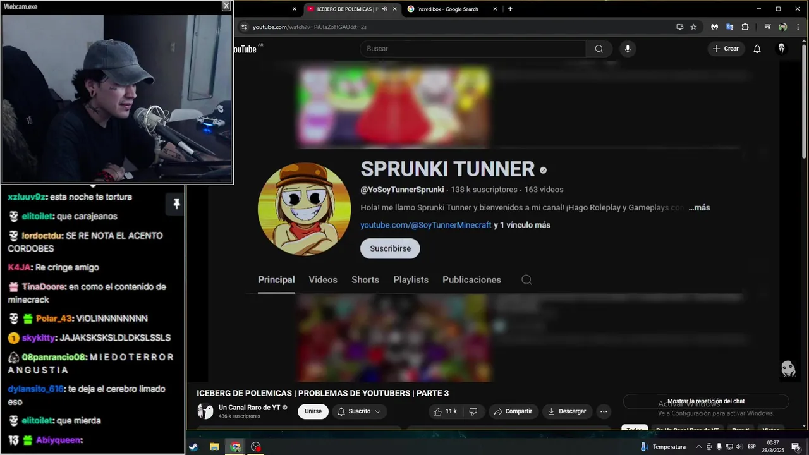Click chat username dylansito_616

click(36, 389)
